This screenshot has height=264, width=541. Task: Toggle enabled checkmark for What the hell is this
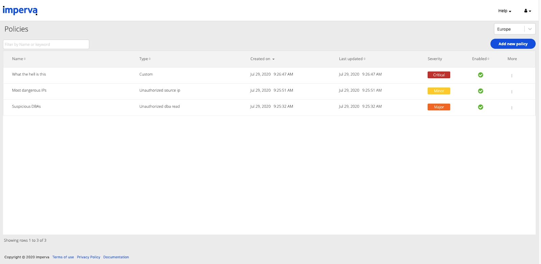(480, 75)
